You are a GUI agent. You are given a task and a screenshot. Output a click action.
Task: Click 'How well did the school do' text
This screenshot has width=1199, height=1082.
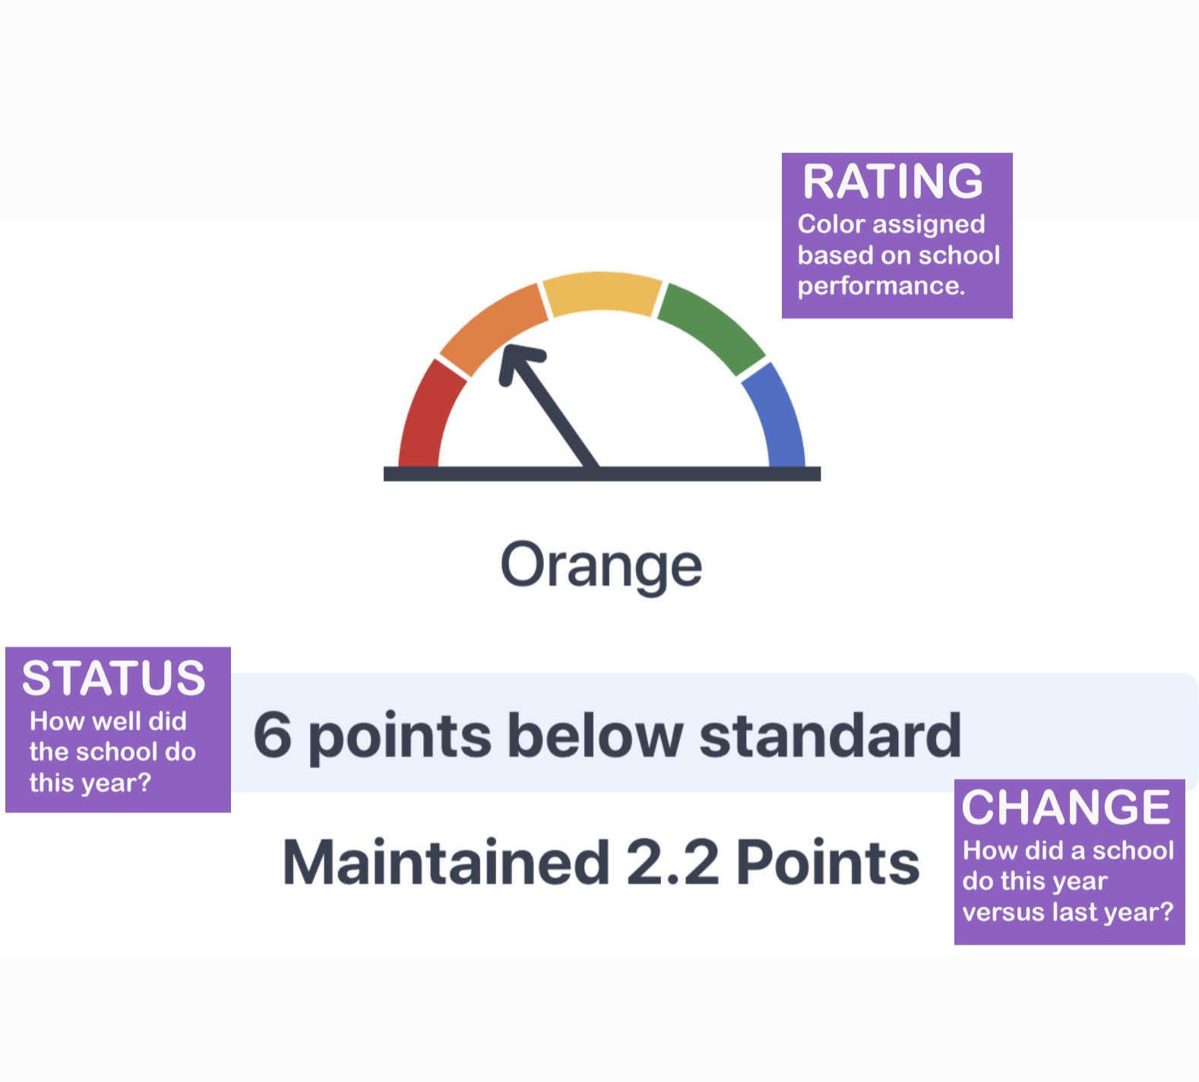[112, 736]
